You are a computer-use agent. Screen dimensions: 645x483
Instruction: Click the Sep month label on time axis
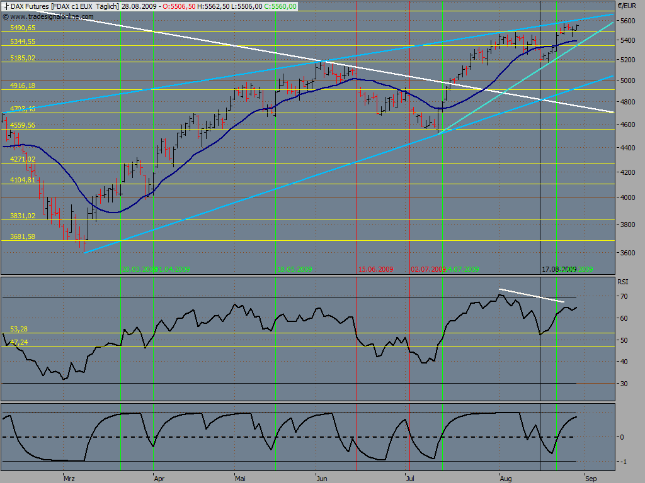(591, 479)
